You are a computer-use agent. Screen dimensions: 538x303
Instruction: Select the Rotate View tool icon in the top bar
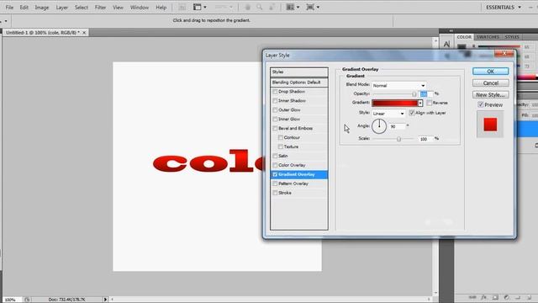272,8
